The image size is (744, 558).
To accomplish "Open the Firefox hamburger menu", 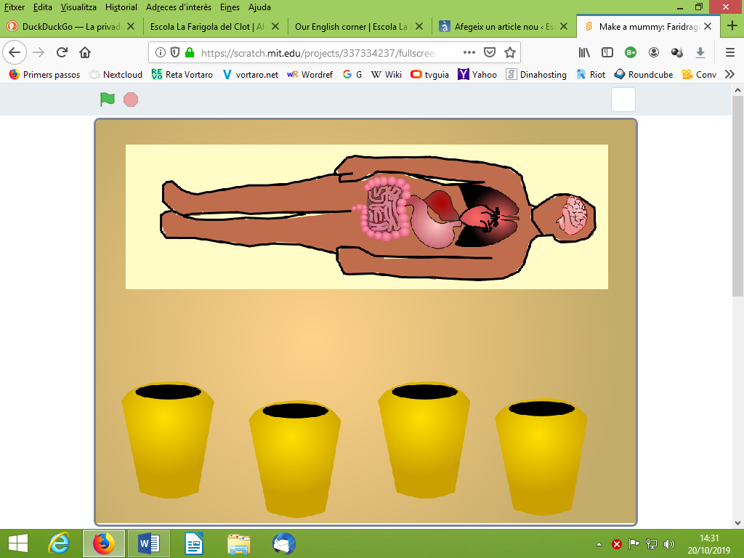I will pos(730,52).
